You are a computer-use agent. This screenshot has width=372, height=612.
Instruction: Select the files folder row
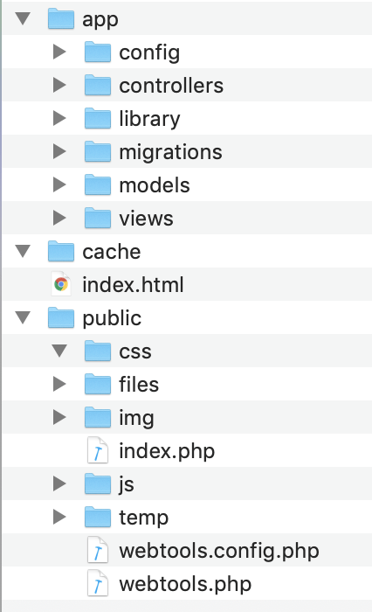tap(187, 384)
